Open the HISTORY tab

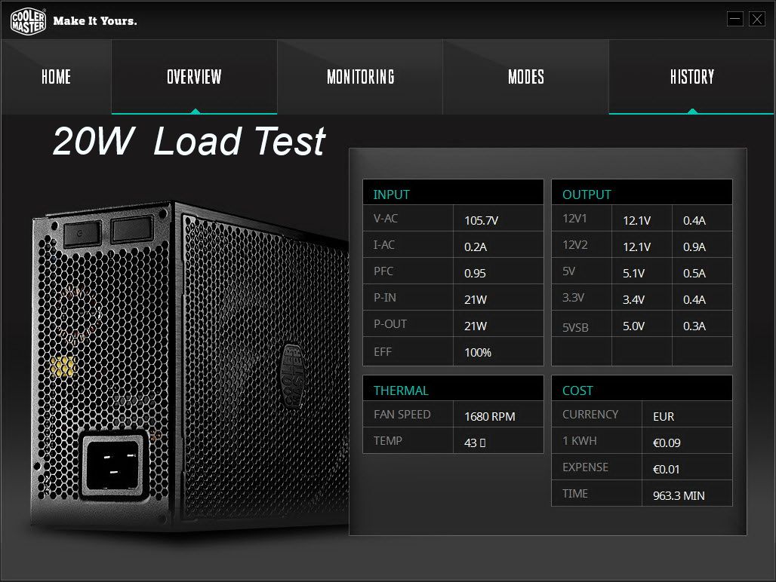click(692, 77)
